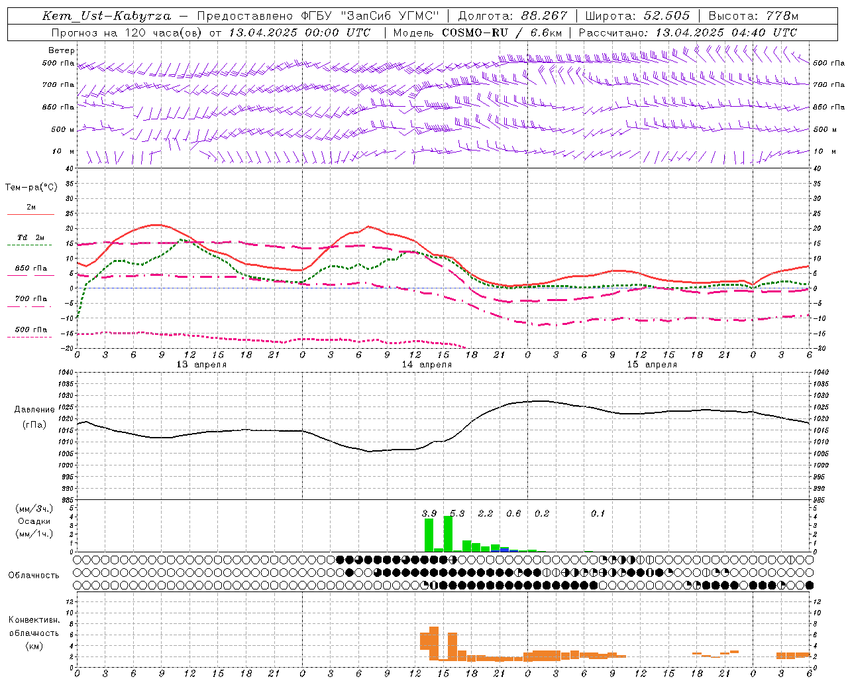Click the 5.3 precipitation amount

point(457,513)
